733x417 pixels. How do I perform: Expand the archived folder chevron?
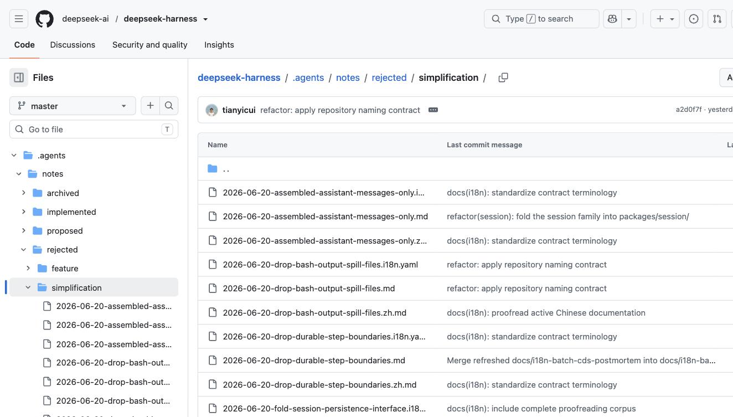(x=24, y=193)
